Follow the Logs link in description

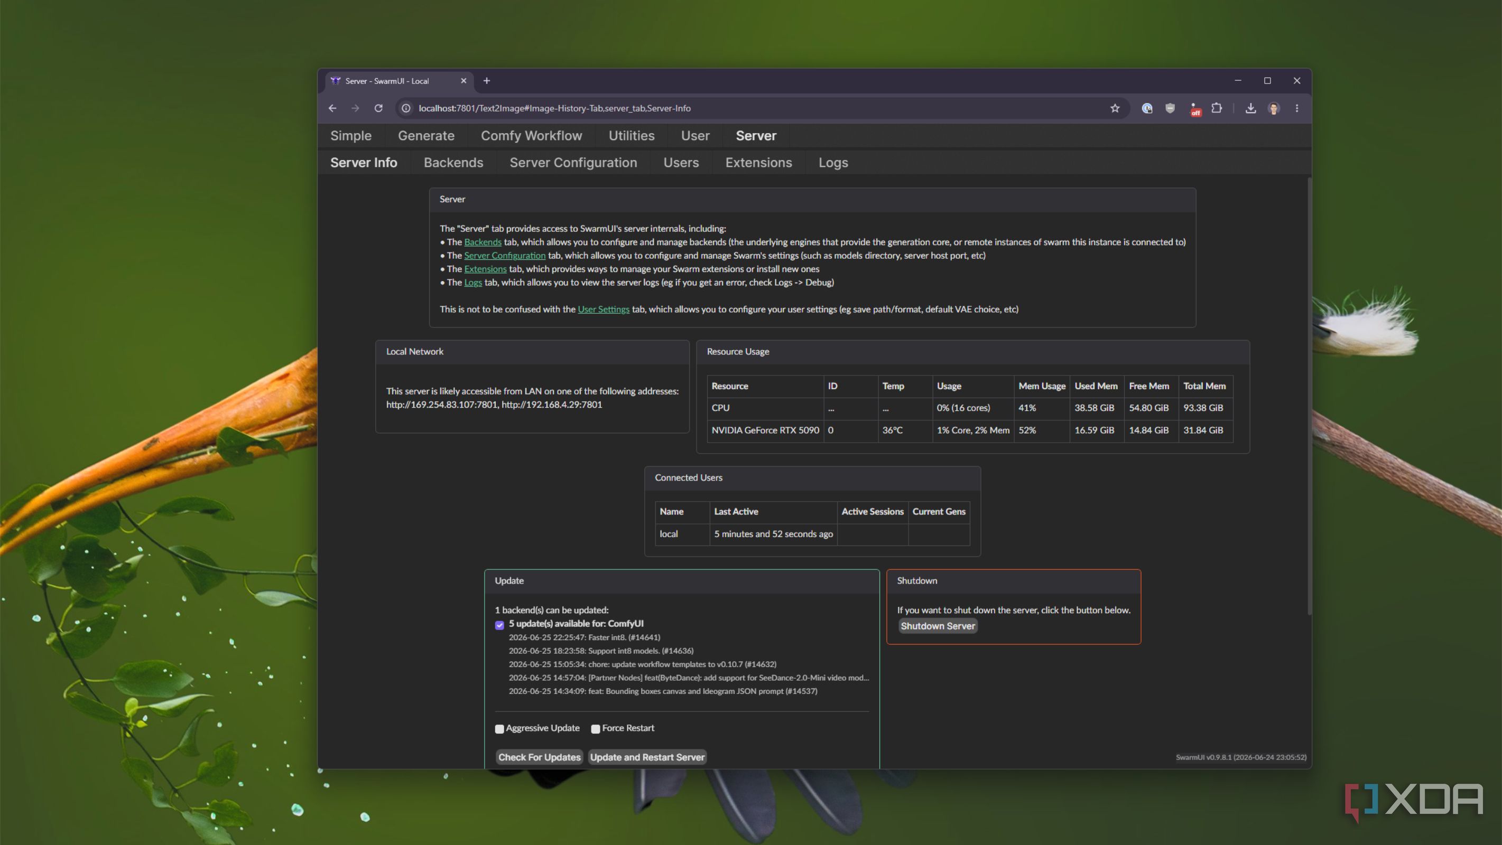click(x=473, y=282)
